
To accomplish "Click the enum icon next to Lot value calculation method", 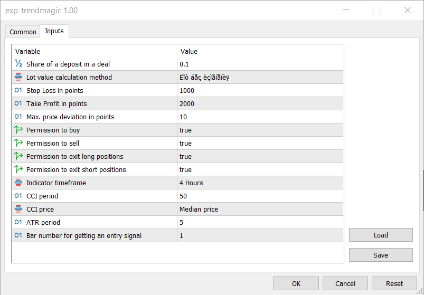I will tap(18, 77).
